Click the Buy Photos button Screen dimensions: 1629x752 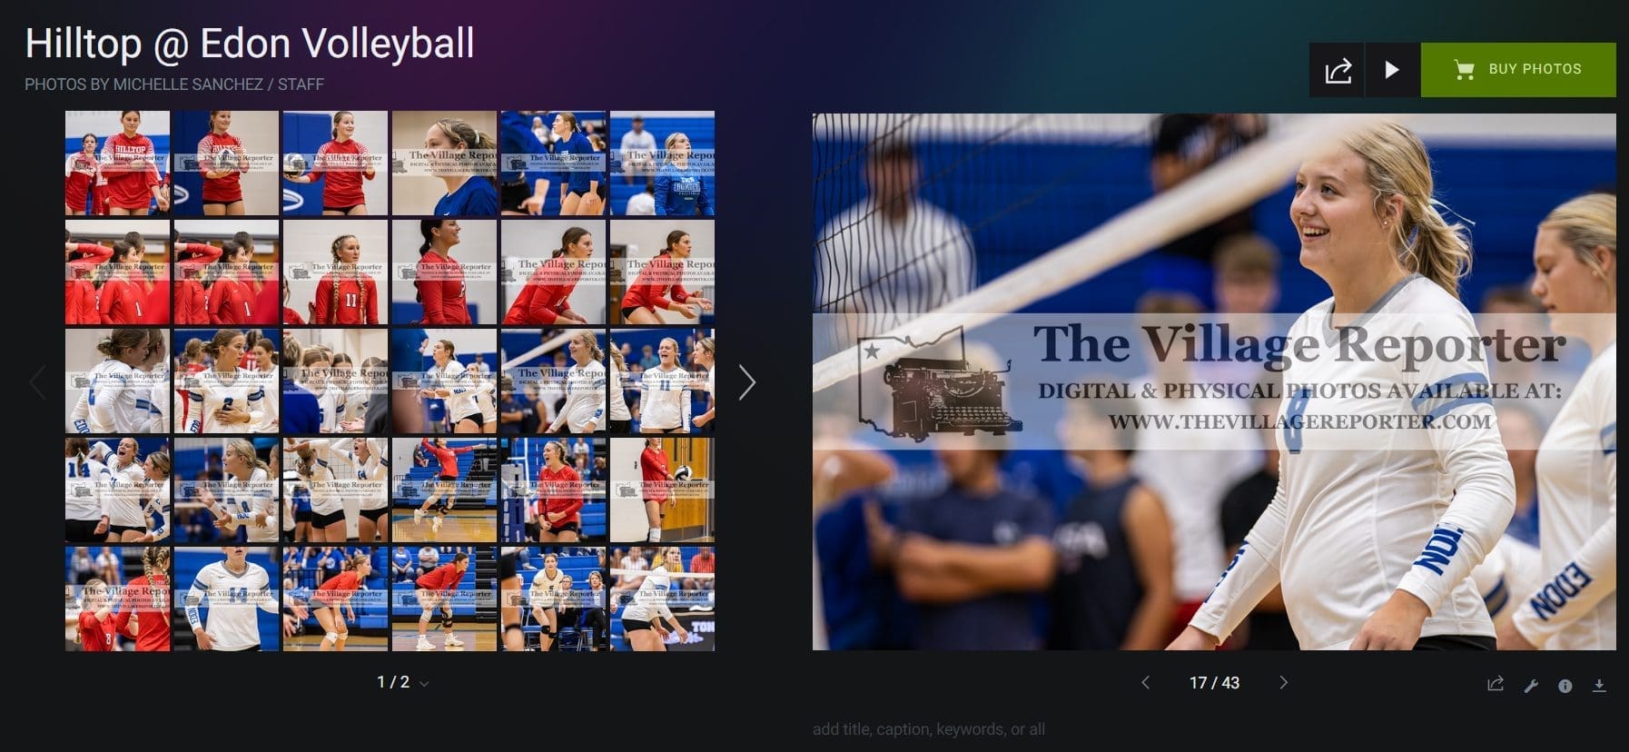click(x=1518, y=70)
